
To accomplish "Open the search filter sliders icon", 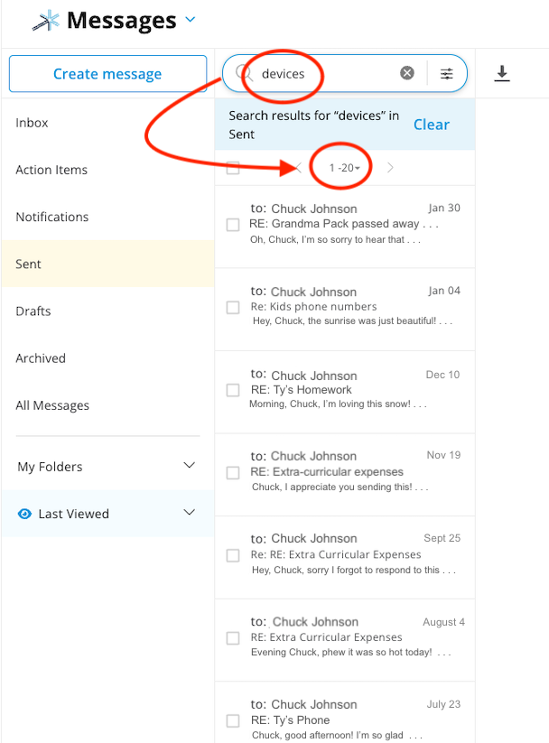I will (447, 73).
